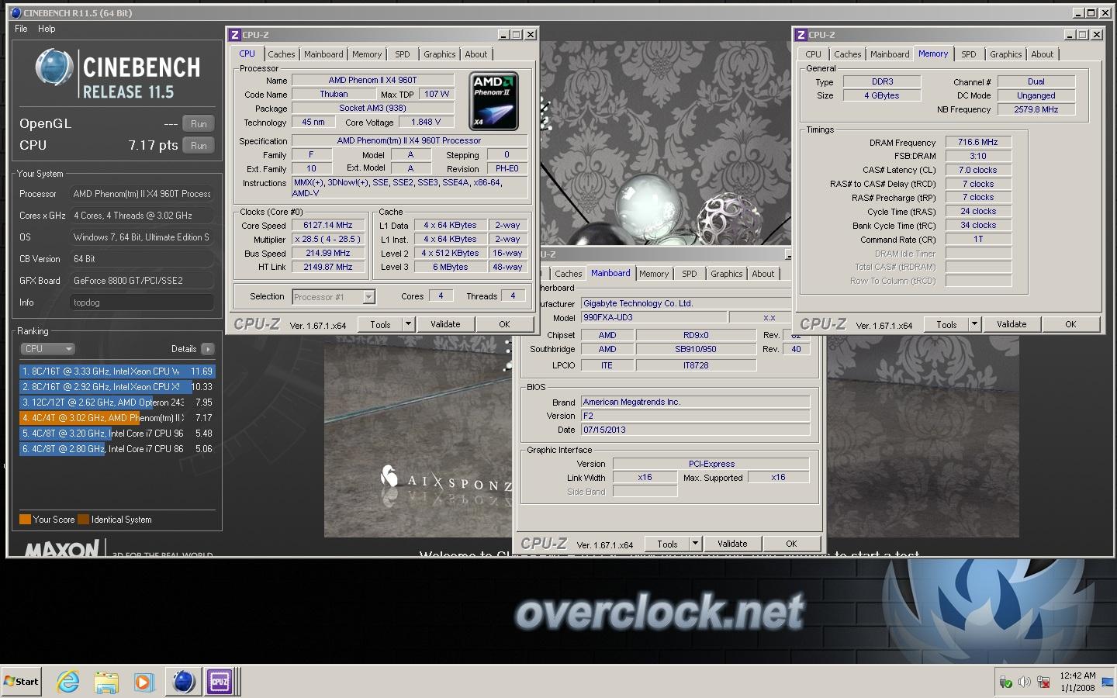Viewport: 1117px width, 698px height.
Task: Click the Core Speed value 6127.14 MHz
Action: coord(328,225)
